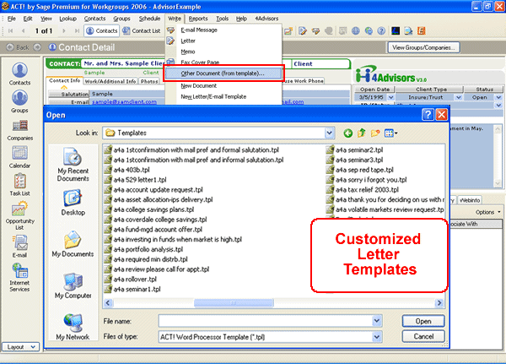Click sample@samclient.com email link

point(124,102)
